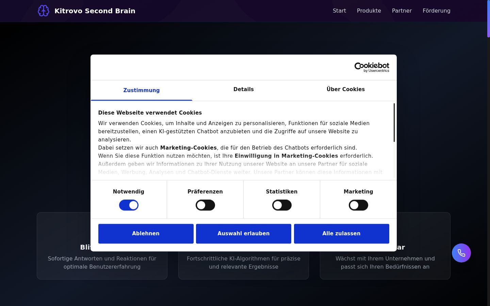Click the purple phone call button
Image resolution: width=490 pixels, height=306 pixels.
(461, 253)
